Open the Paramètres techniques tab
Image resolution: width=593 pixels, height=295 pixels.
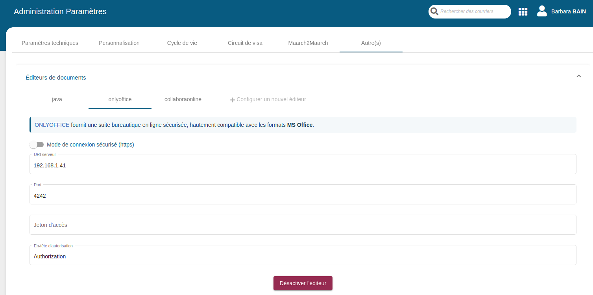(x=50, y=43)
